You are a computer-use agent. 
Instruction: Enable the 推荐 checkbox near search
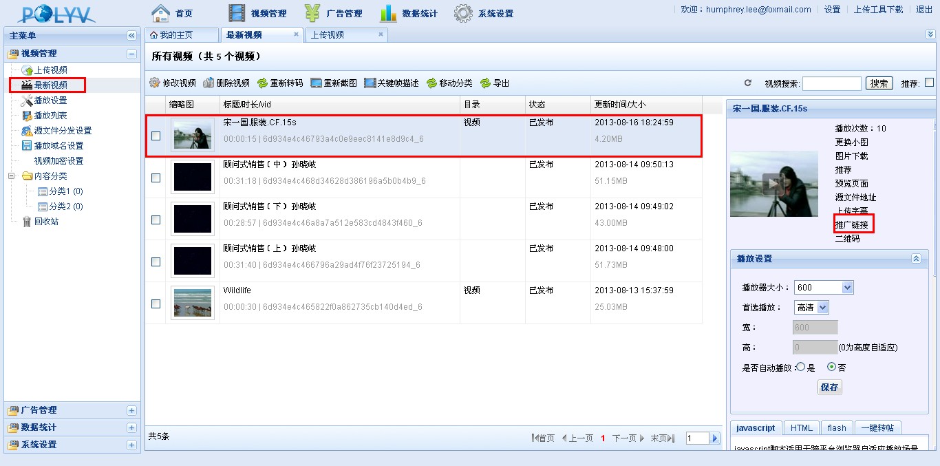[929, 83]
